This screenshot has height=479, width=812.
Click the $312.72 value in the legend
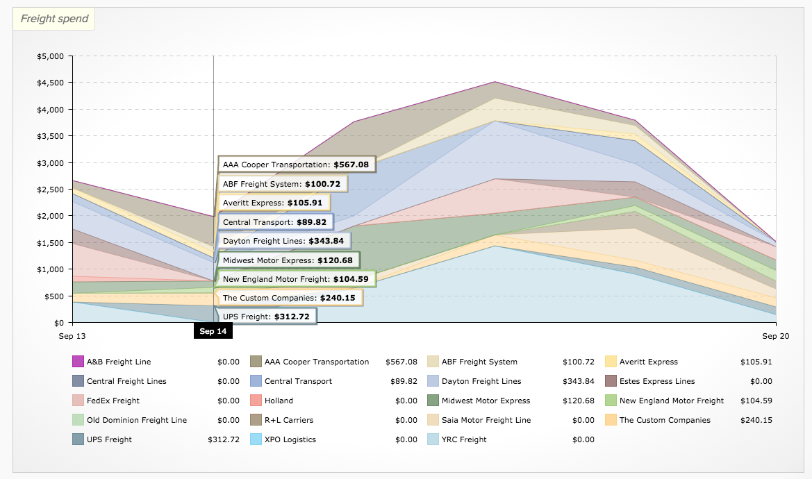[x=224, y=439]
